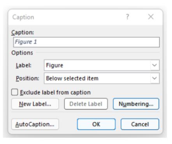The image size is (172, 144).
Task: Click the 'Label:' field label
Action: [x=23, y=65]
